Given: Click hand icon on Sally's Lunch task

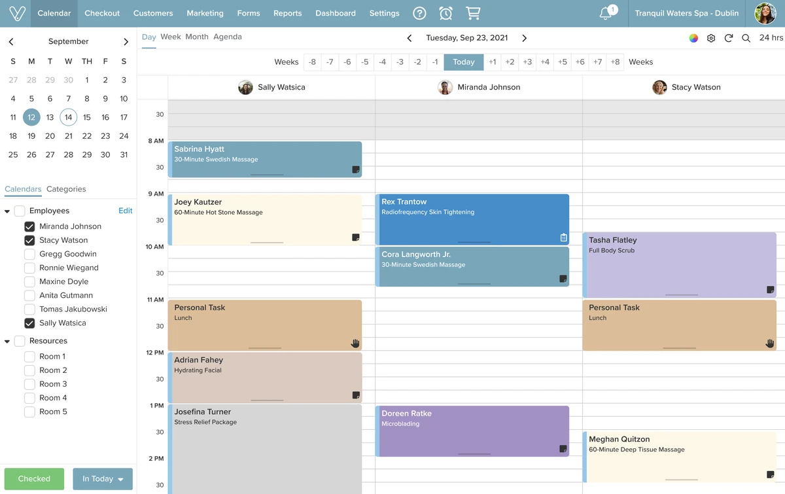Looking at the screenshot, I should pyautogui.click(x=356, y=343).
